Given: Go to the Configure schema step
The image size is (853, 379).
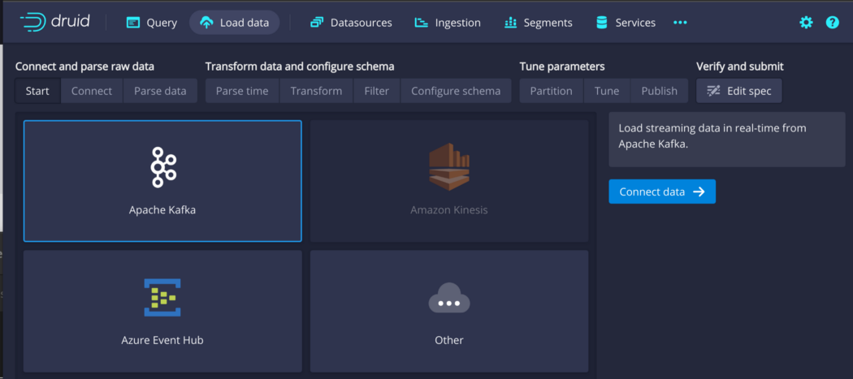Looking at the screenshot, I should [x=456, y=91].
